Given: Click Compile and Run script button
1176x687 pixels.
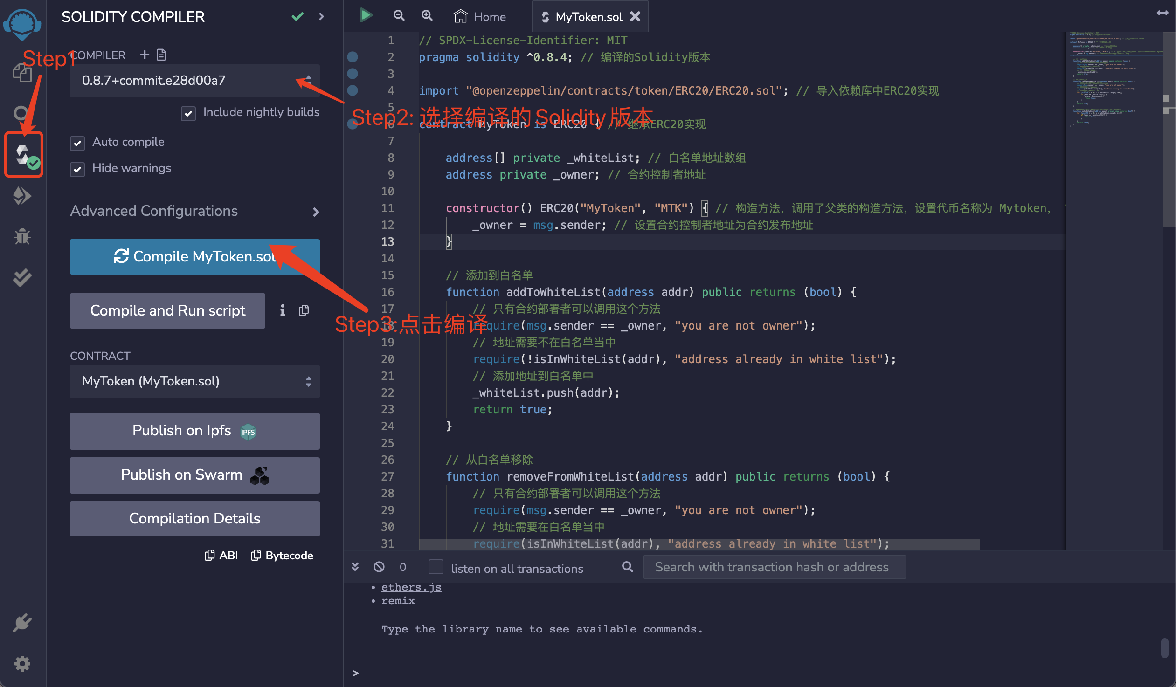Looking at the screenshot, I should click(167, 310).
